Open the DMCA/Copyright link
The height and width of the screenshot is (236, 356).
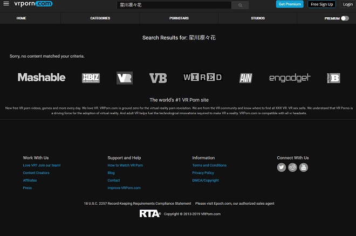click(x=206, y=181)
